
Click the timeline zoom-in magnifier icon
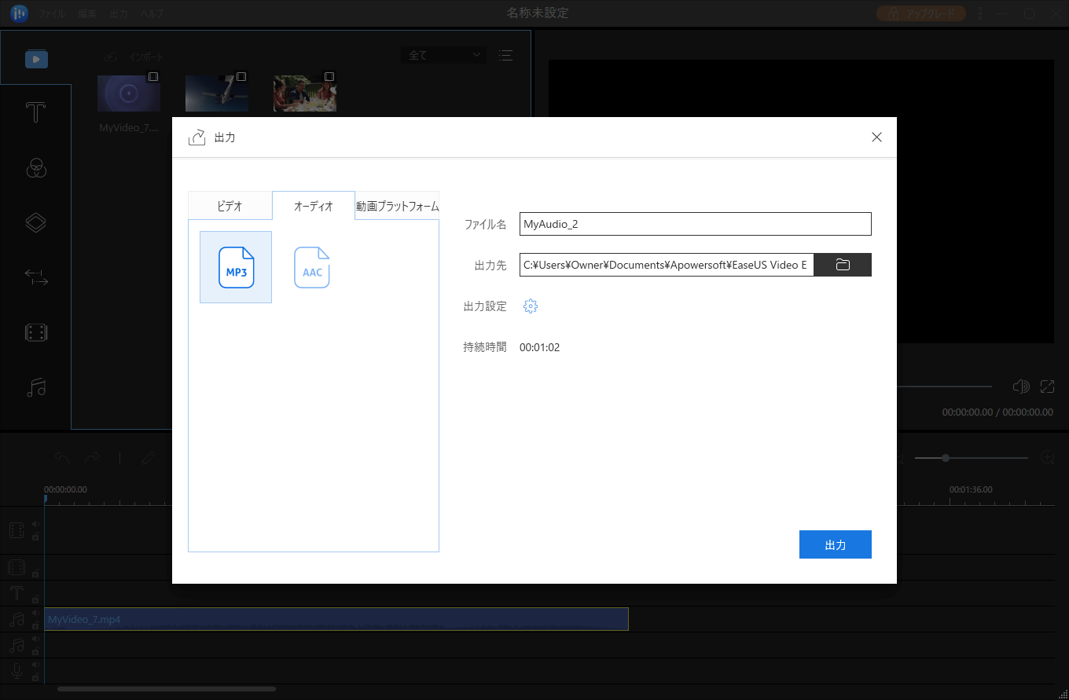(x=1048, y=457)
